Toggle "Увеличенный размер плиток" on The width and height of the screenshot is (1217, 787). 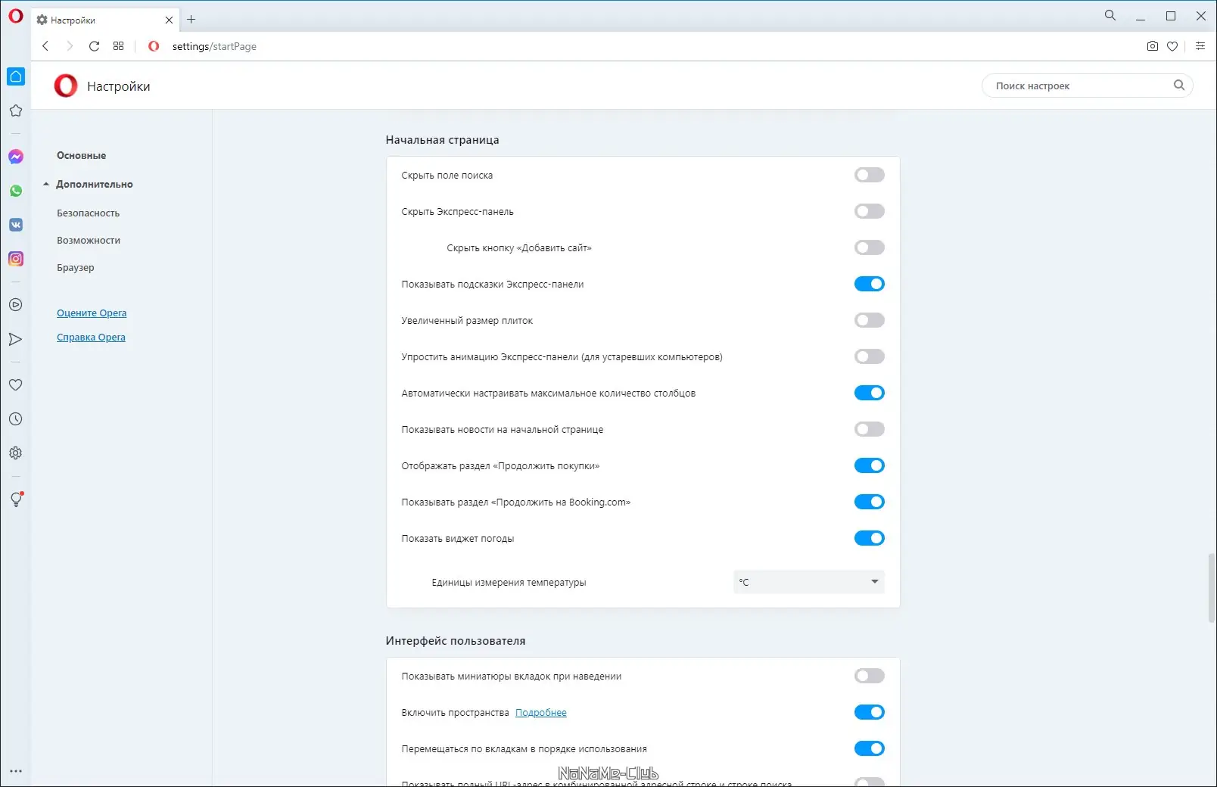tap(869, 321)
